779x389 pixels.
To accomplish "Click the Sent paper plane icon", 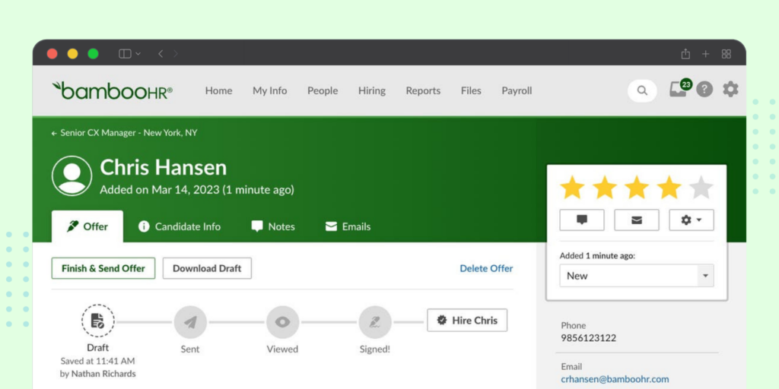I will pyautogui.click(x=190, y=321).
